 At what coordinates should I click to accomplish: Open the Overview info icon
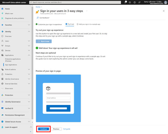tap(2, 36)
